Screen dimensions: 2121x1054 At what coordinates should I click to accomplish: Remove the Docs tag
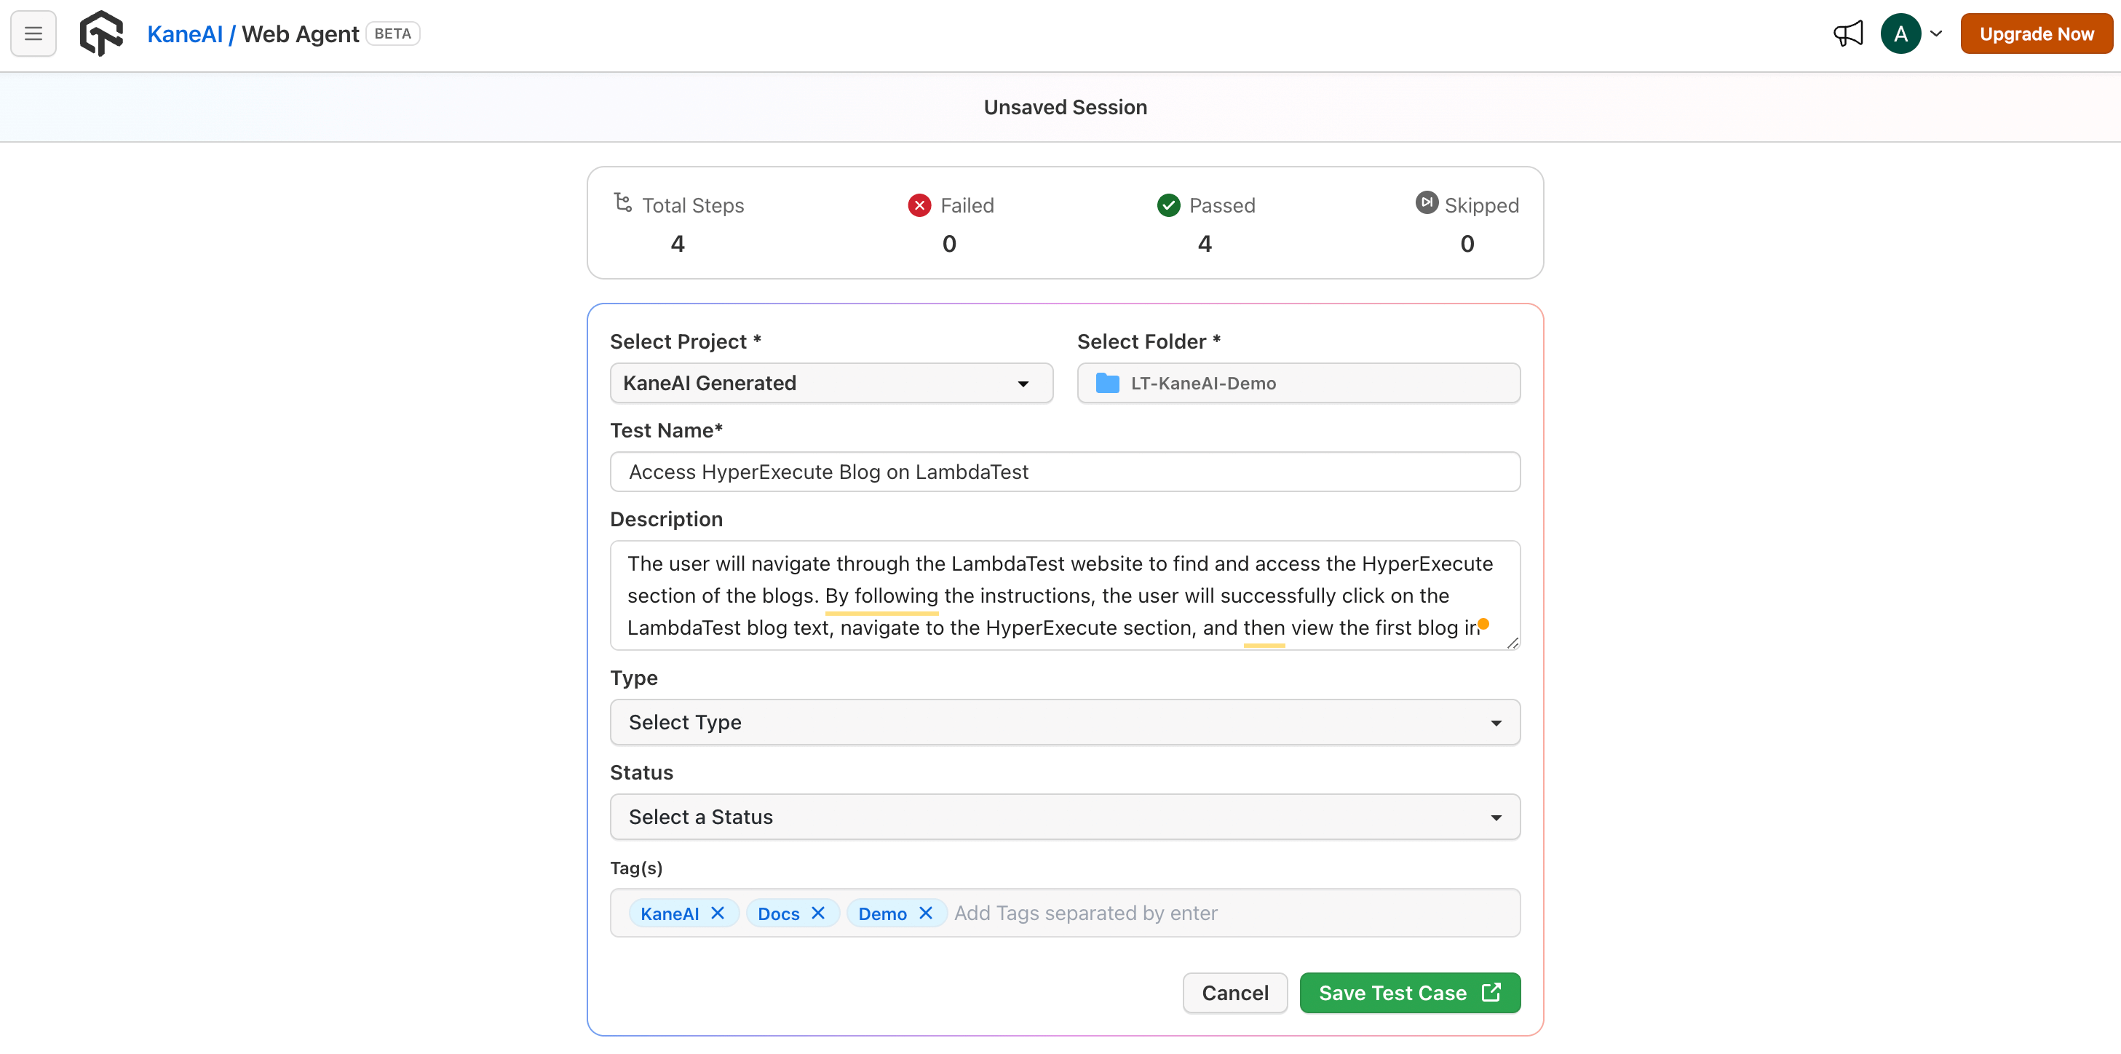click(x=817, y=912)
